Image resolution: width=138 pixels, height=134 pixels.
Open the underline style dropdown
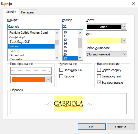click(x=31, y=71)
